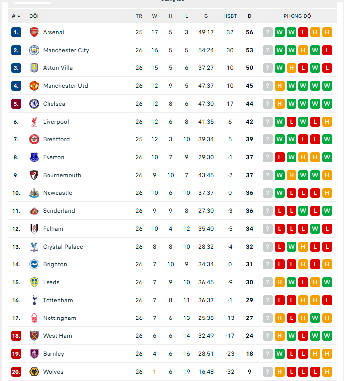Sort table by the # rank column
The height and width of the screenshot is (381, 344).
point(16,16)
